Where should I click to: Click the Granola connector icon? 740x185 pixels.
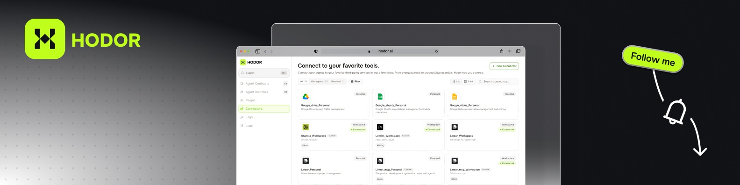click(306, 127)
